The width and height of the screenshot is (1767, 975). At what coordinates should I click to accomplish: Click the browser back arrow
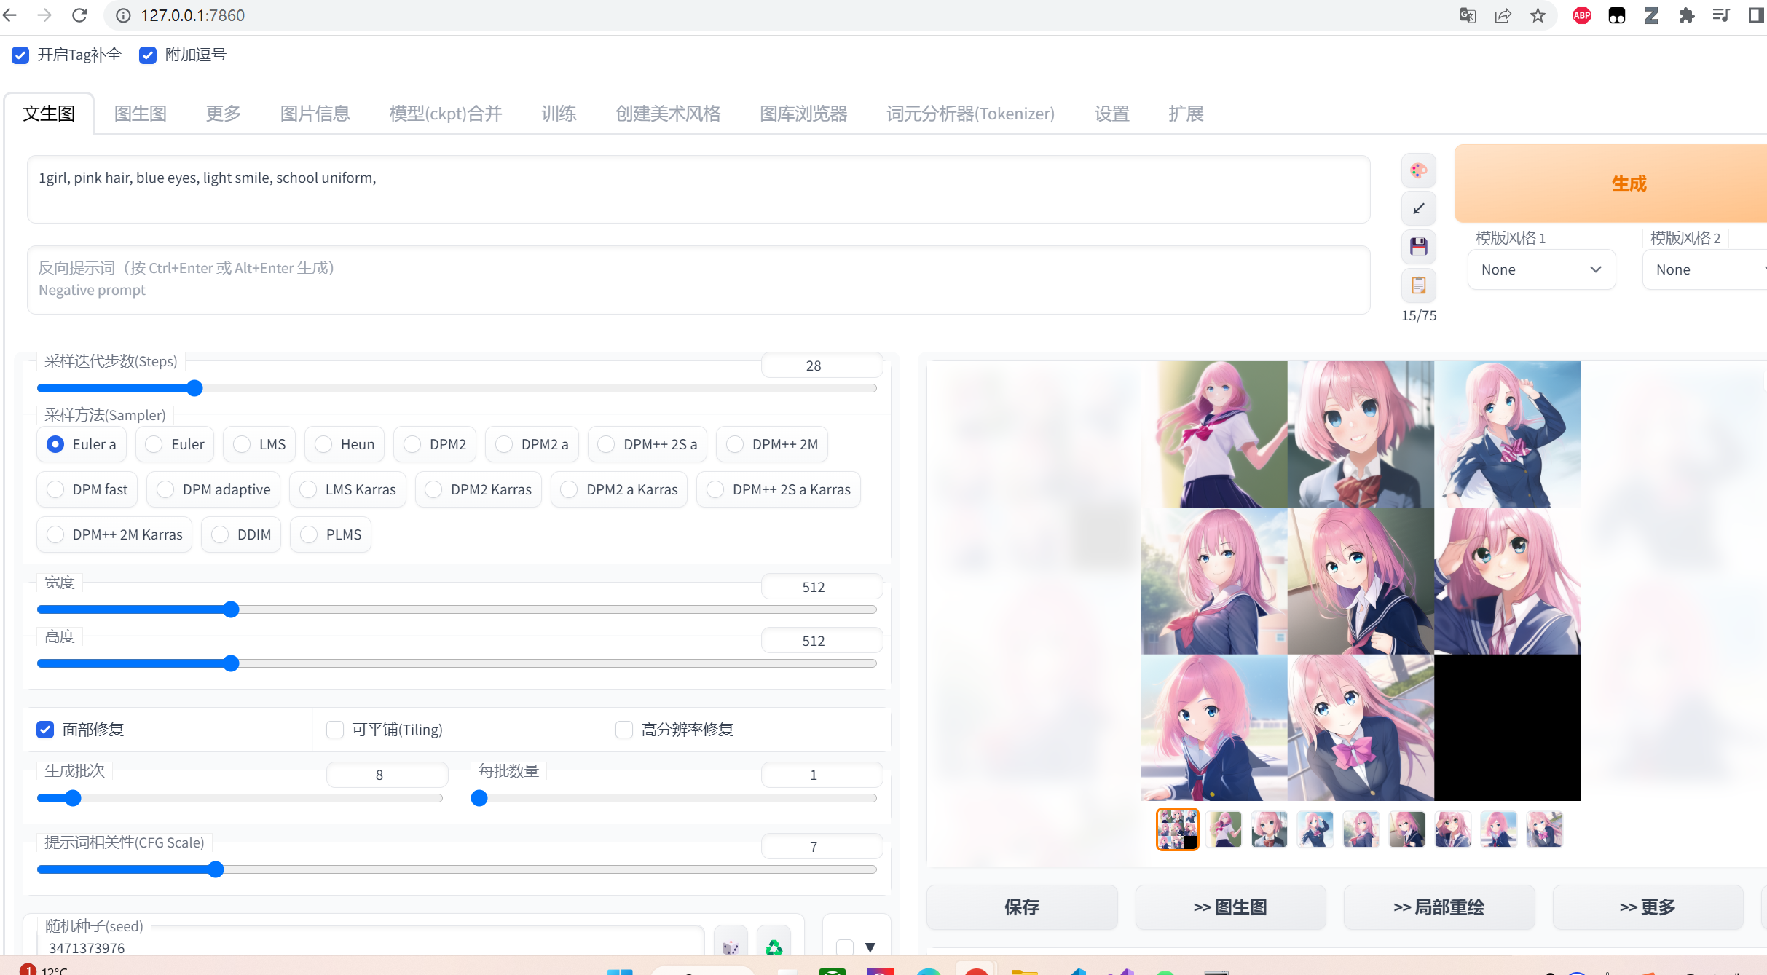[x=10, y=15]
